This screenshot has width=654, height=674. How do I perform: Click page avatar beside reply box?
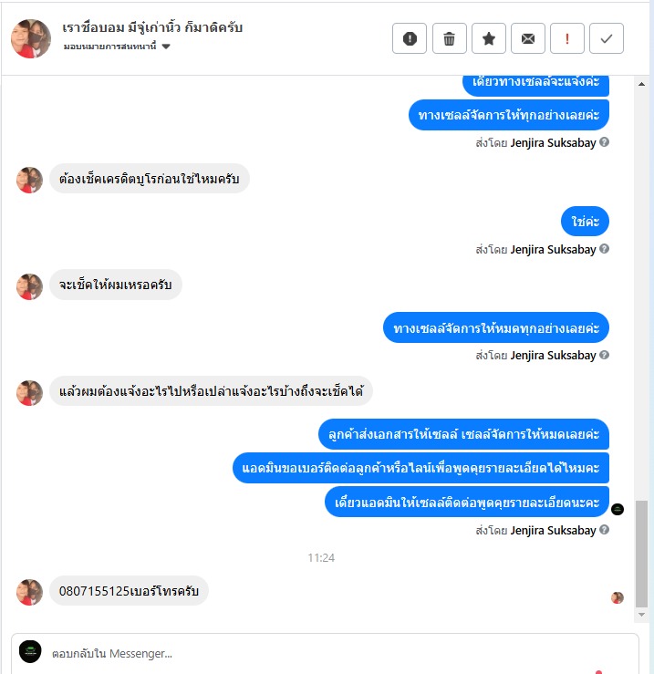pyautogui.click(x=30, y=651)
